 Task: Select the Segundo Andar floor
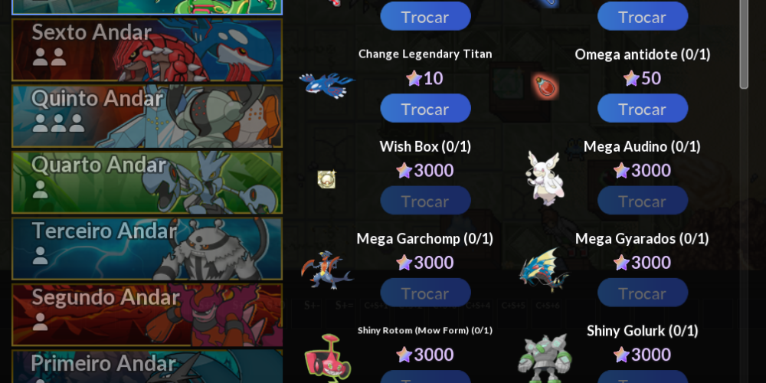coord(147,315)
